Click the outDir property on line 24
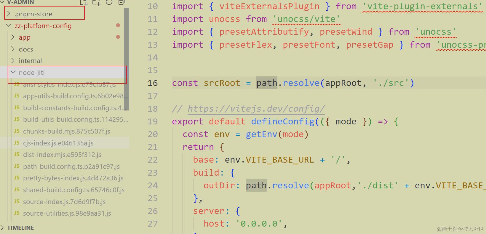The image size is (486, 234). coord(219,185)
